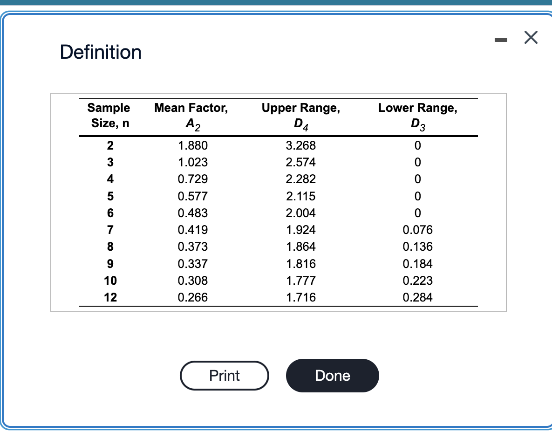
Task: Select the value 3.268 in the table
Action: click(301, 145)
